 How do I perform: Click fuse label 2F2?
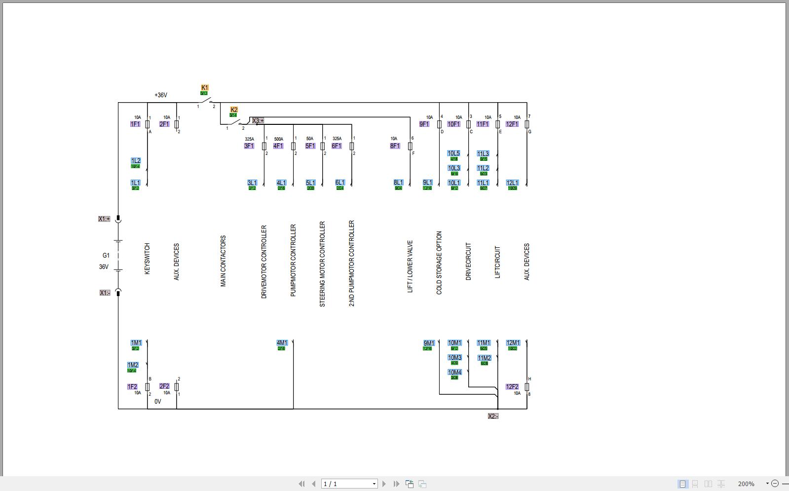click(164, 386)
